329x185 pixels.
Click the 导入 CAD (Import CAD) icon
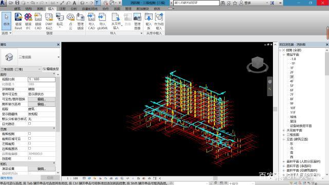pos(92,21)
